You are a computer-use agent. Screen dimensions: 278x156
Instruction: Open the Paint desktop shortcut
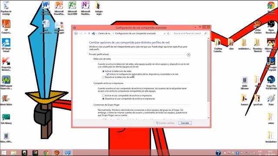click(x=271, y=100)
